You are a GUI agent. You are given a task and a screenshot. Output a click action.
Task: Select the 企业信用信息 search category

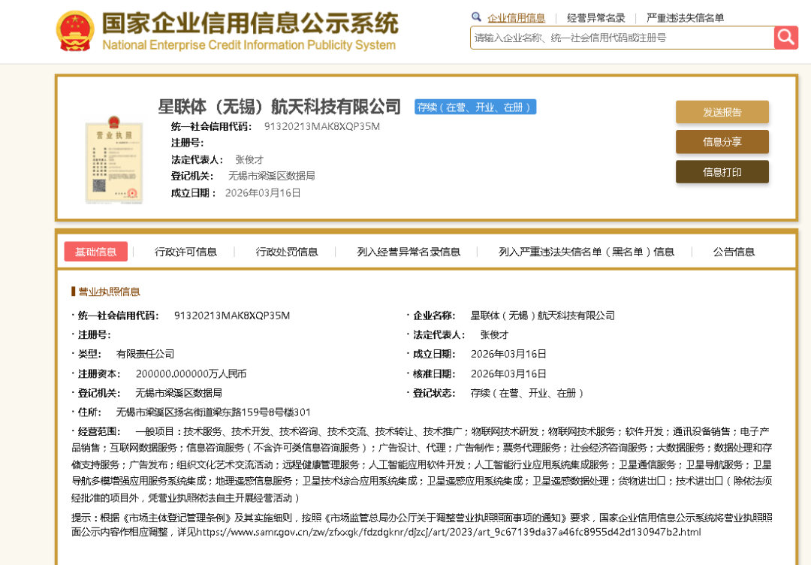[x=516, y=18]
